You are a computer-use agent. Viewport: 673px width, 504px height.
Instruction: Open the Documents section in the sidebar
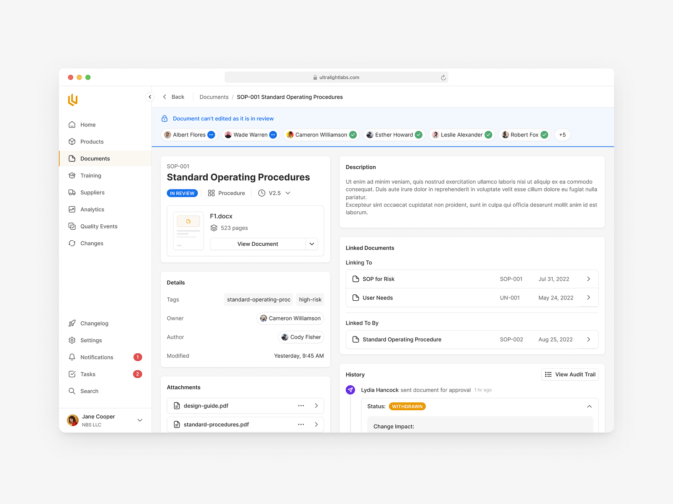(x=95, y=158)
